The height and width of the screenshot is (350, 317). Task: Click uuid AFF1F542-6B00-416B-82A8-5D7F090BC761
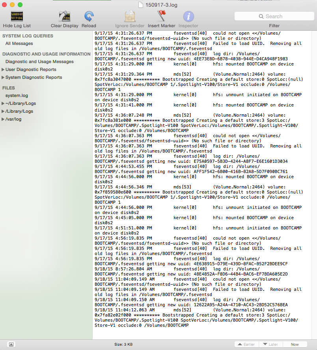pyautogui.click(x=241, y=172)
